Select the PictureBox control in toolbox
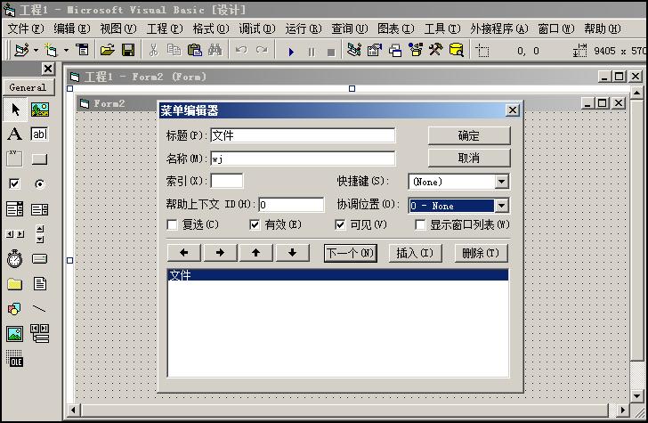 [40, 110]
